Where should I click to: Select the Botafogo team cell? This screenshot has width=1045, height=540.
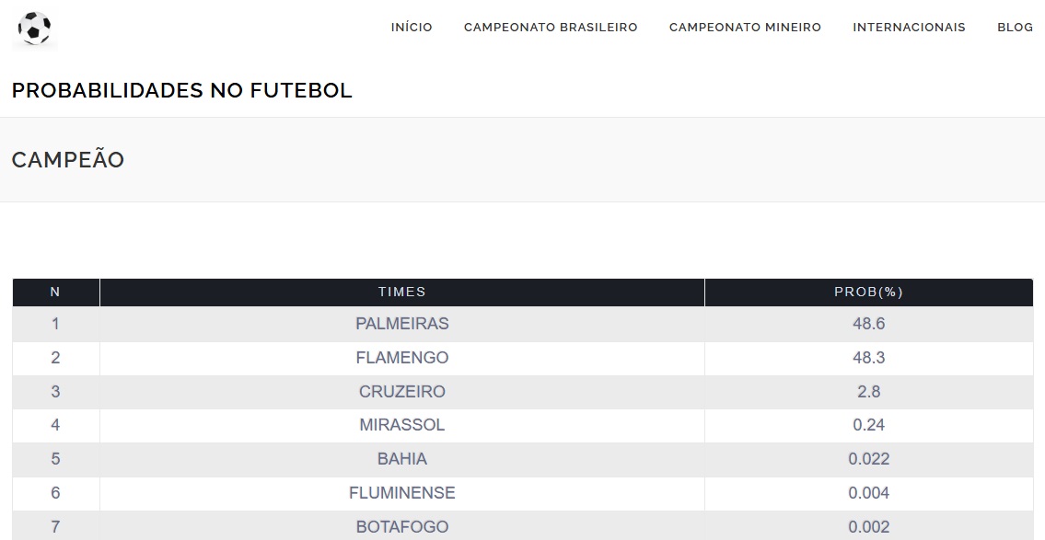[x=401, y=527]
